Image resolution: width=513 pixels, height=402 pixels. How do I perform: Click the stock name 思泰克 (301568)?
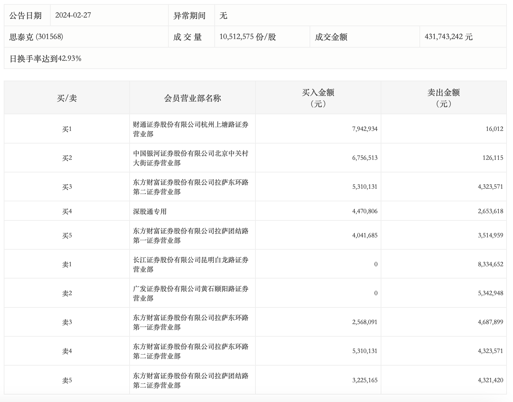(36, 37)
